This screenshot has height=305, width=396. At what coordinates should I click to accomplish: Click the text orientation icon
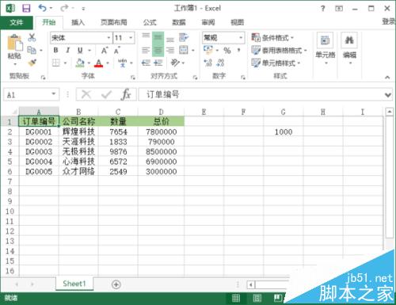point(175,63)
